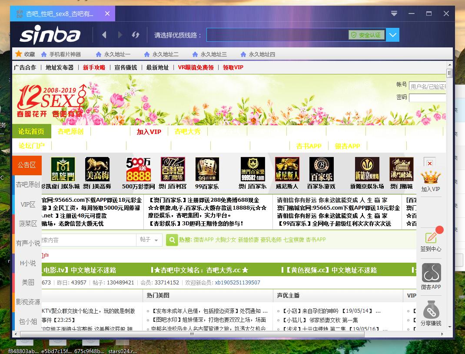Viewport: 465px width, 354px height.
Task: Select 影视资源 in the left sidebar
Action: pos(27,302)
